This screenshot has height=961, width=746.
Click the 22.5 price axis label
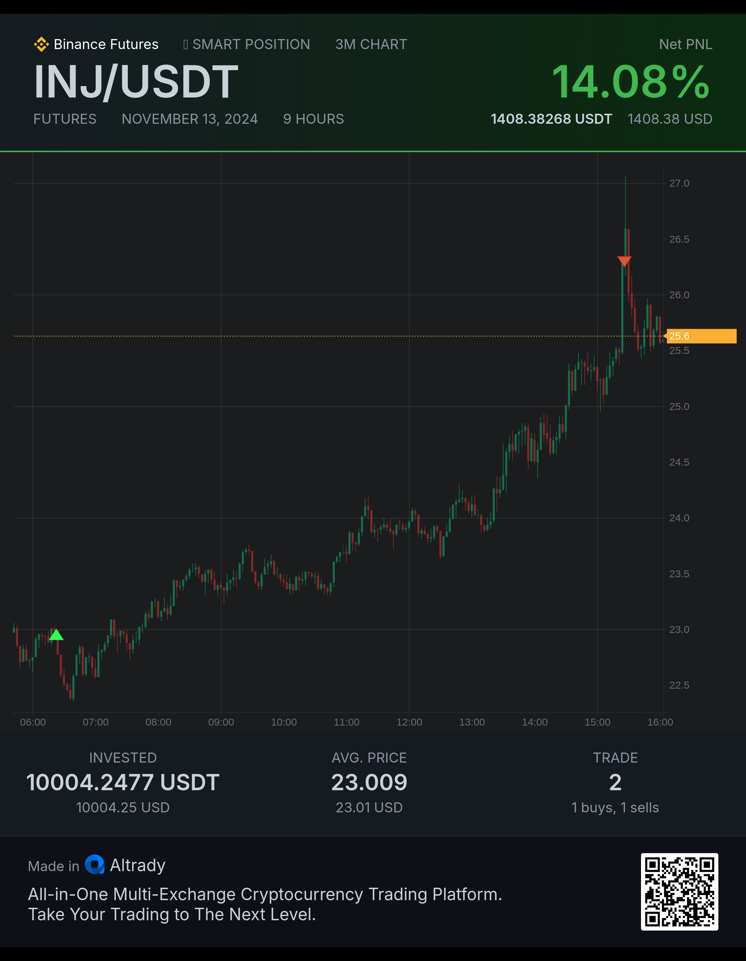pos(679,685)
